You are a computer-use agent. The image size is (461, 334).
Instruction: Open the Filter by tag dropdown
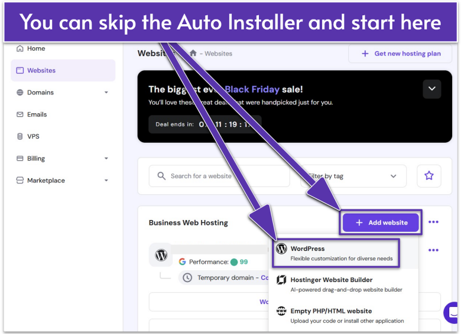pyautogui.click(x=353, y=176)
